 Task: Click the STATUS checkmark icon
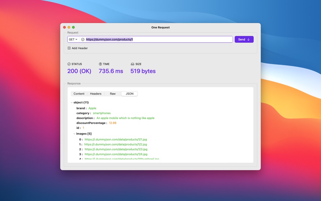point(69,64)
